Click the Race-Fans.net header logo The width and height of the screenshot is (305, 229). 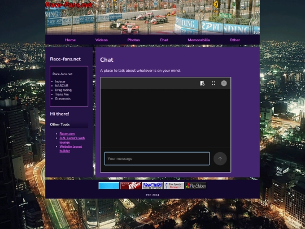pyautogui.click(x=69, y=5)
